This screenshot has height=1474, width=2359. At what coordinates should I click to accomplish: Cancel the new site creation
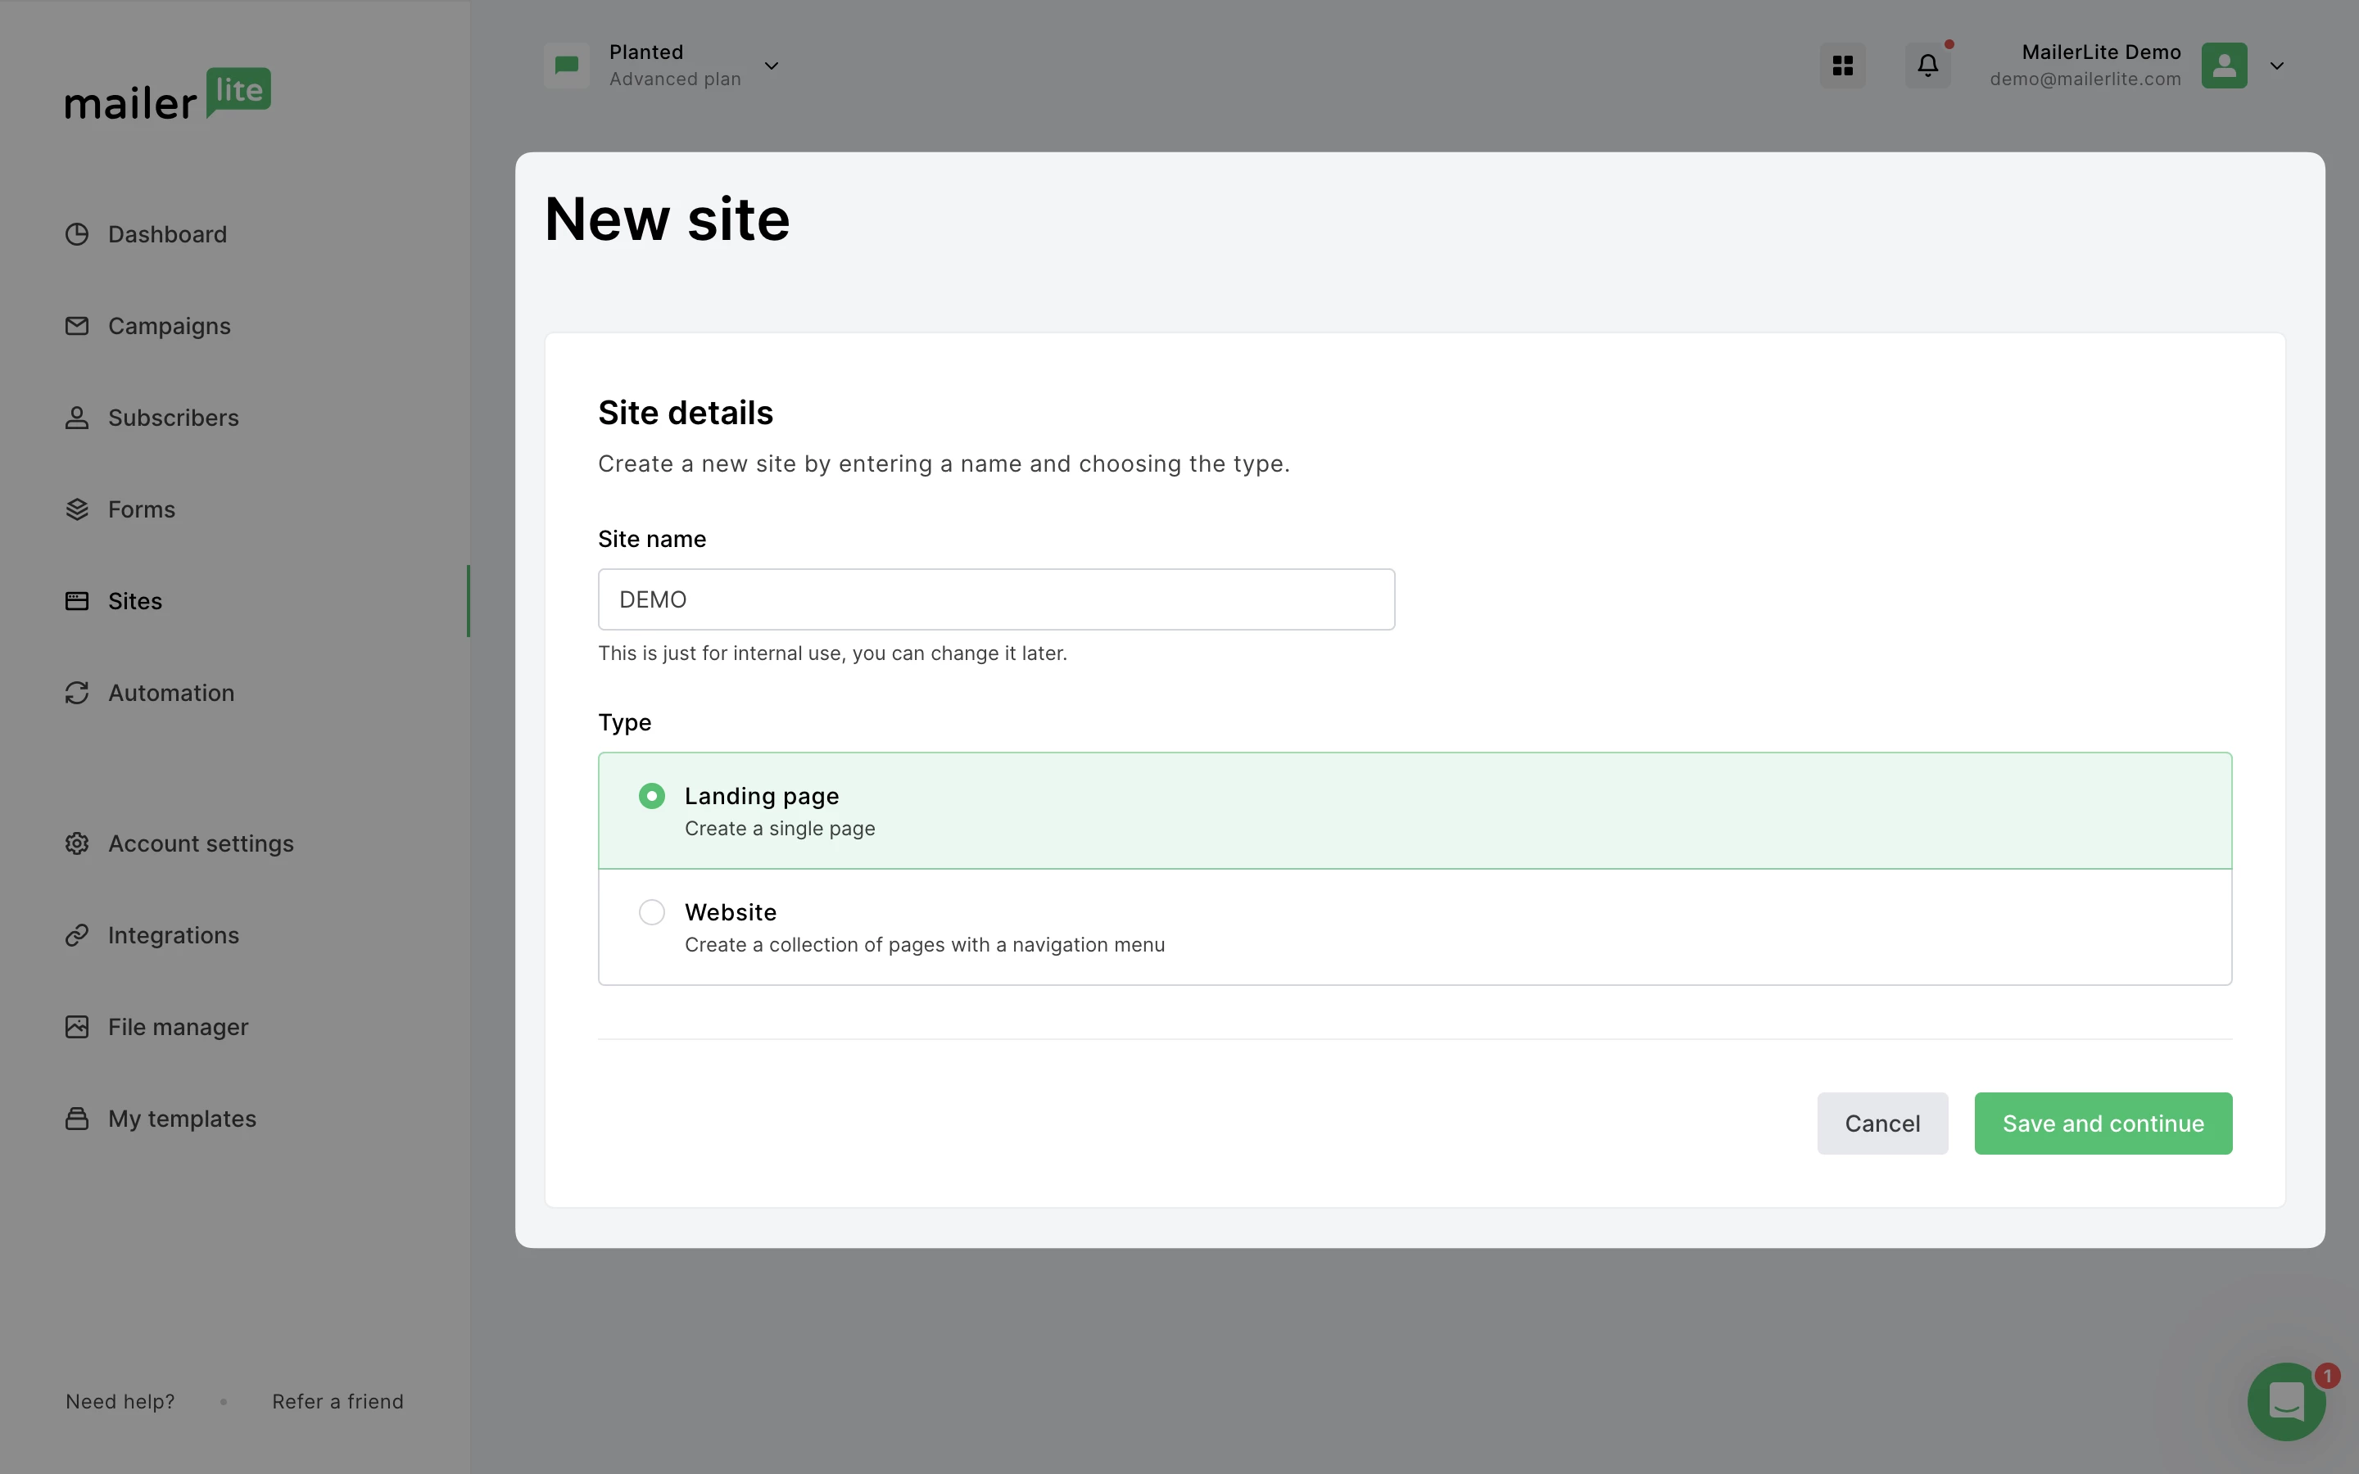1881,1123
